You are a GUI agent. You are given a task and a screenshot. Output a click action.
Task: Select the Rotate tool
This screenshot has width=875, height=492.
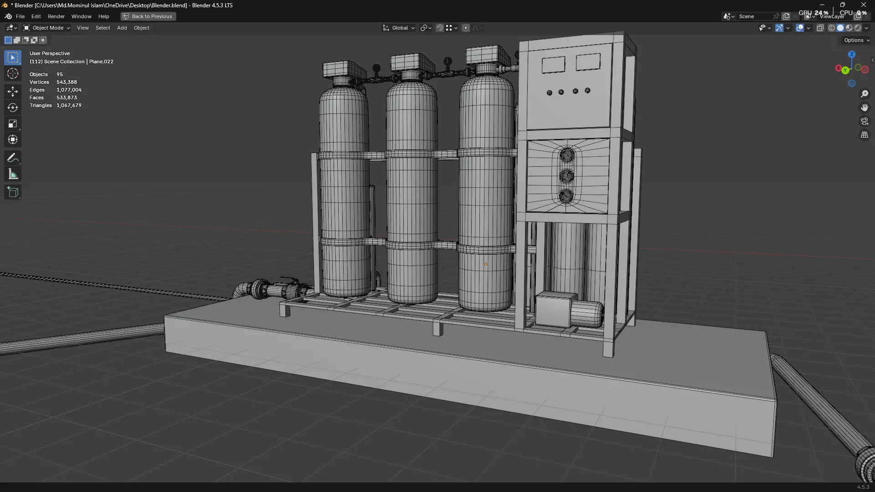point(13,108)
